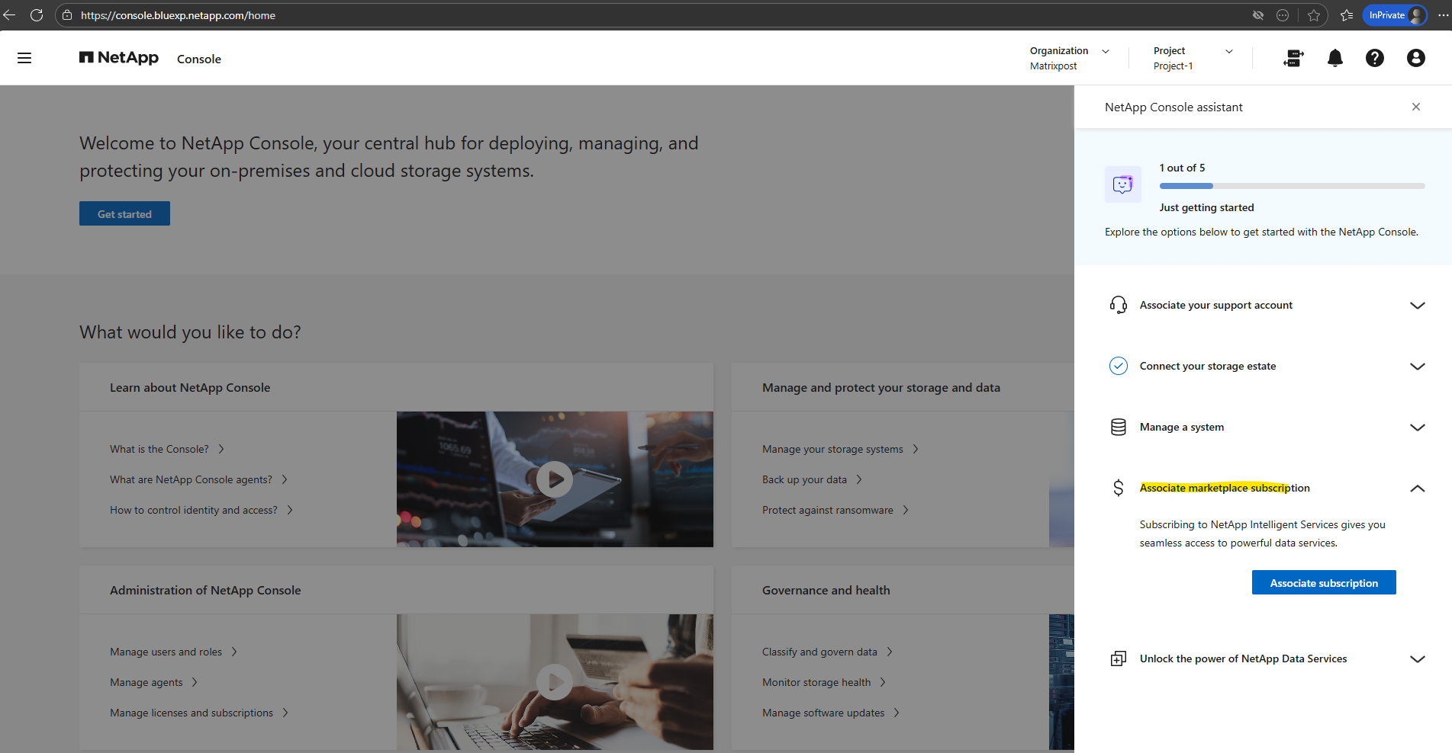The width and height of the screenshot is (1452, 753).
Task: Reload the page with browser refresh
Action: click(37, 15)
